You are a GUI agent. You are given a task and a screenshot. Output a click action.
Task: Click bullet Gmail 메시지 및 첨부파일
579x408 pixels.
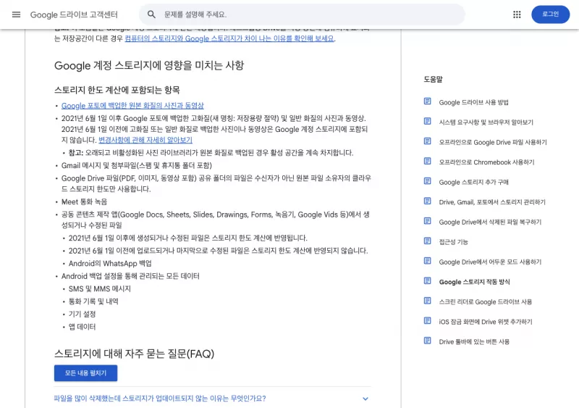[x=137, y=165]
